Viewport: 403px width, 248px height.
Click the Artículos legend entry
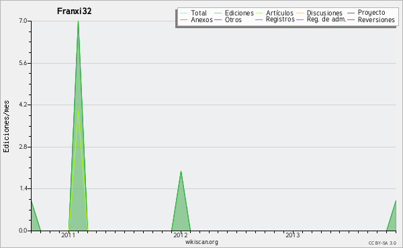(275, 13)
